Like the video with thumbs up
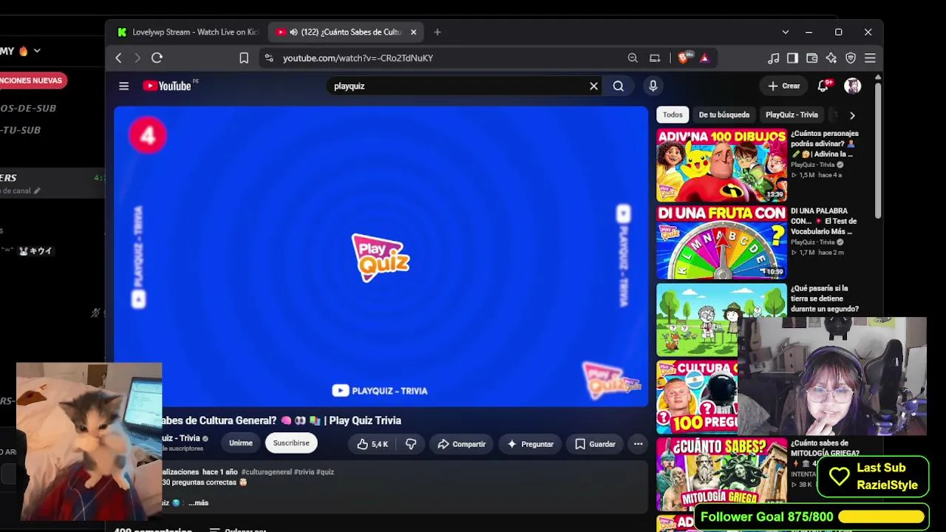946x532 pixels. point(372,444)
